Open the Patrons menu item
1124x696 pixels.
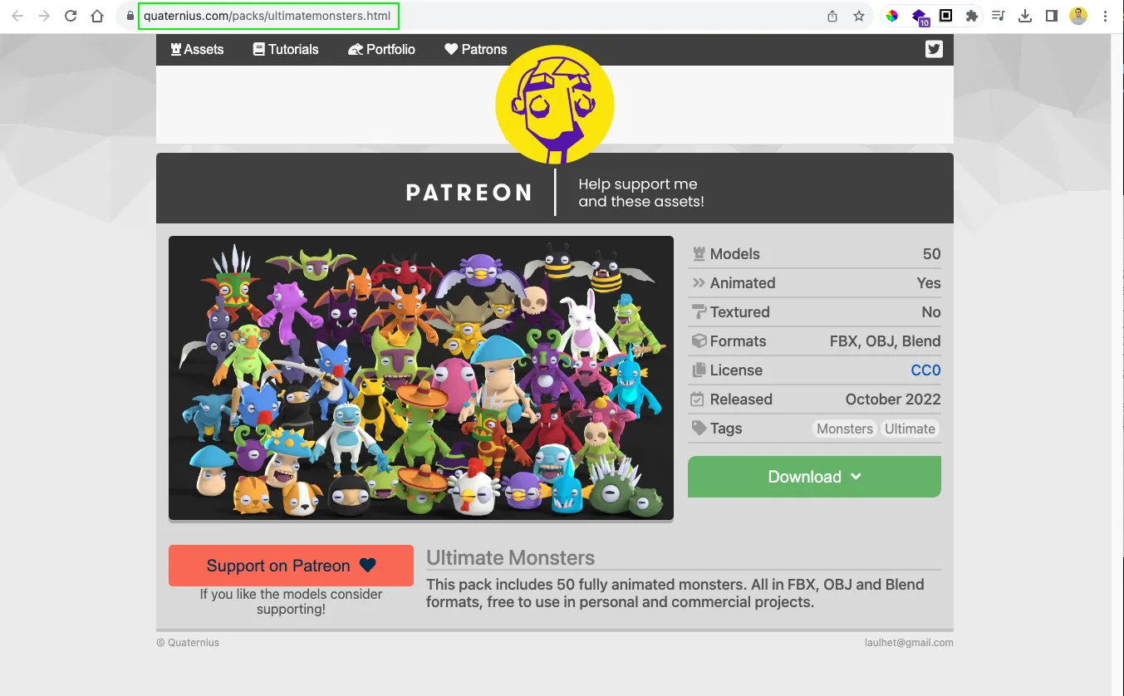(475, 50)
